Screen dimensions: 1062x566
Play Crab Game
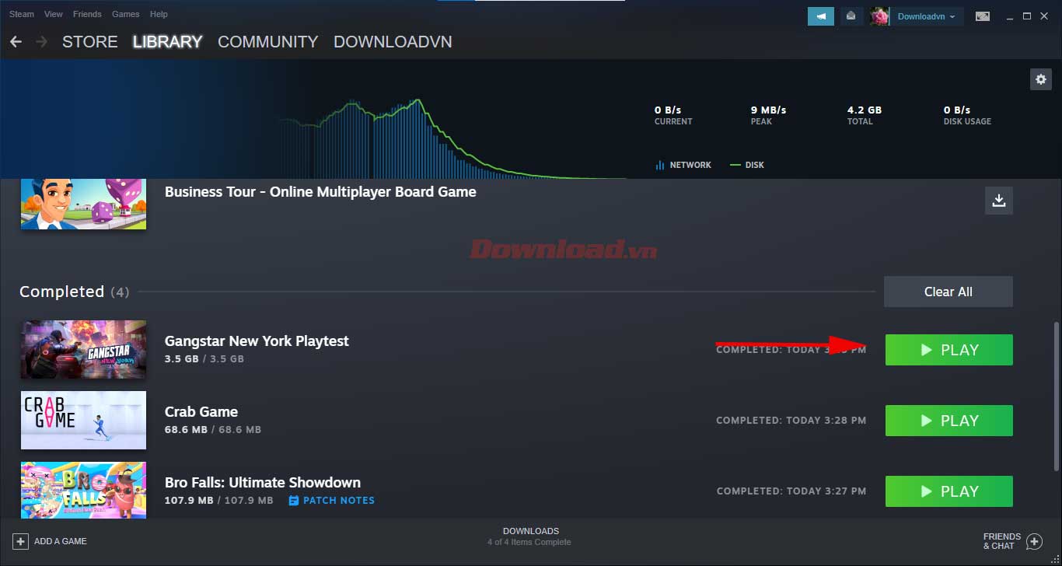(948, 421)
